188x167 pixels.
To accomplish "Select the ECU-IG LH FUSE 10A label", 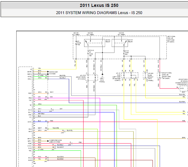I will pyautogui.click(x=91, y=53).
